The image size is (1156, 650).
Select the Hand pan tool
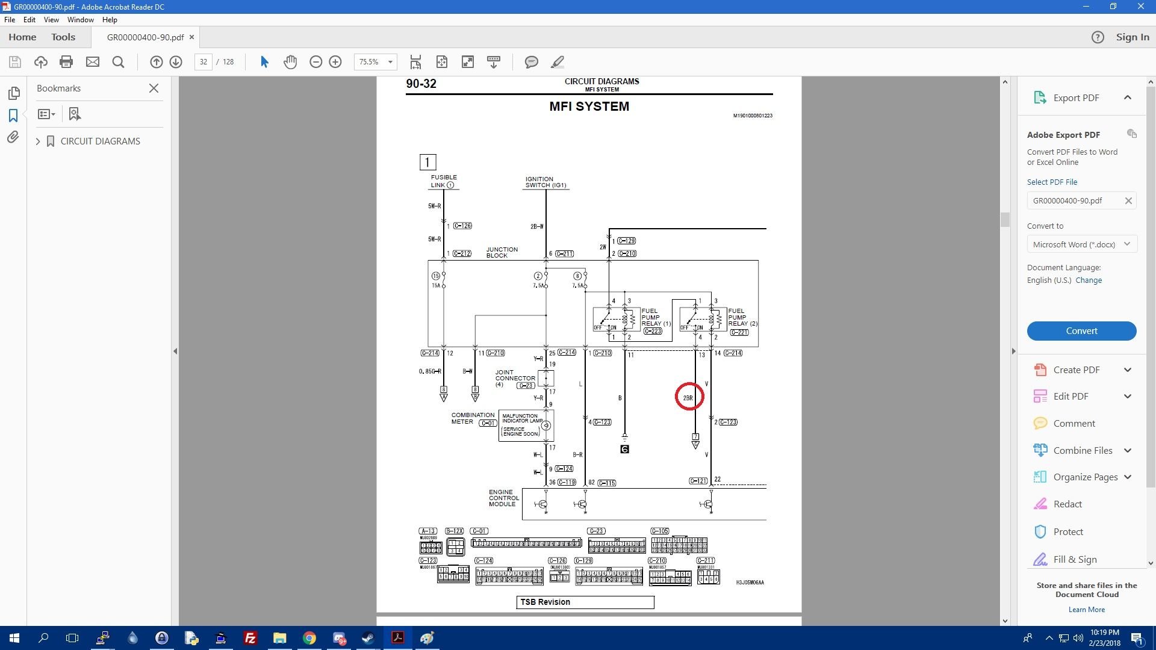[290, 62]
